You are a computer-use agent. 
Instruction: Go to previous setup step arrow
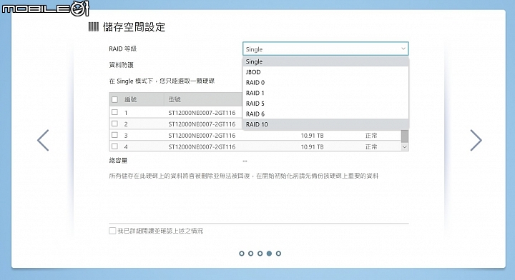pyautogui.click(x=43, y=140)
